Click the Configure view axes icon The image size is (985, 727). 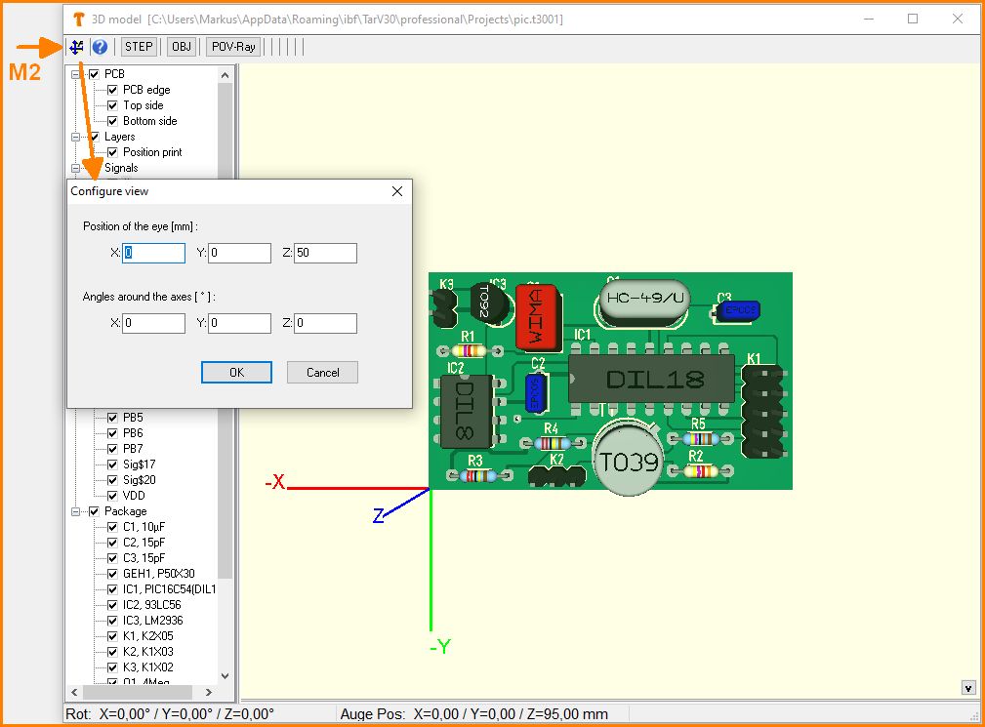click(77, 47)
